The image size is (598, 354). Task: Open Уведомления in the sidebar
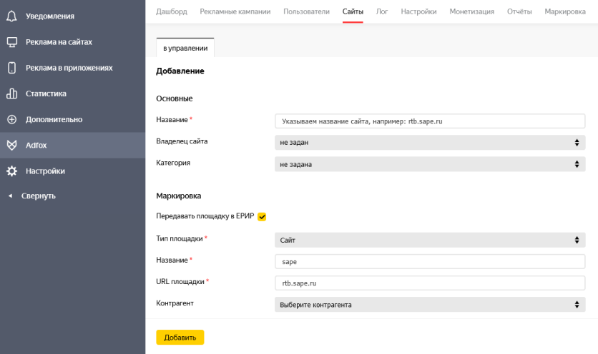point(72,16)
